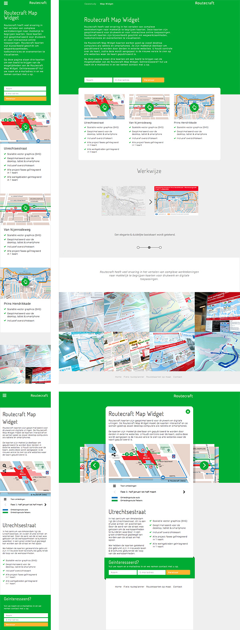240x630 pixels.
Task: Click Verstuur button in desktop overview header
Action: 153,80
